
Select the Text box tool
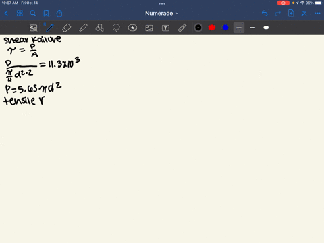tap(165, 28)
